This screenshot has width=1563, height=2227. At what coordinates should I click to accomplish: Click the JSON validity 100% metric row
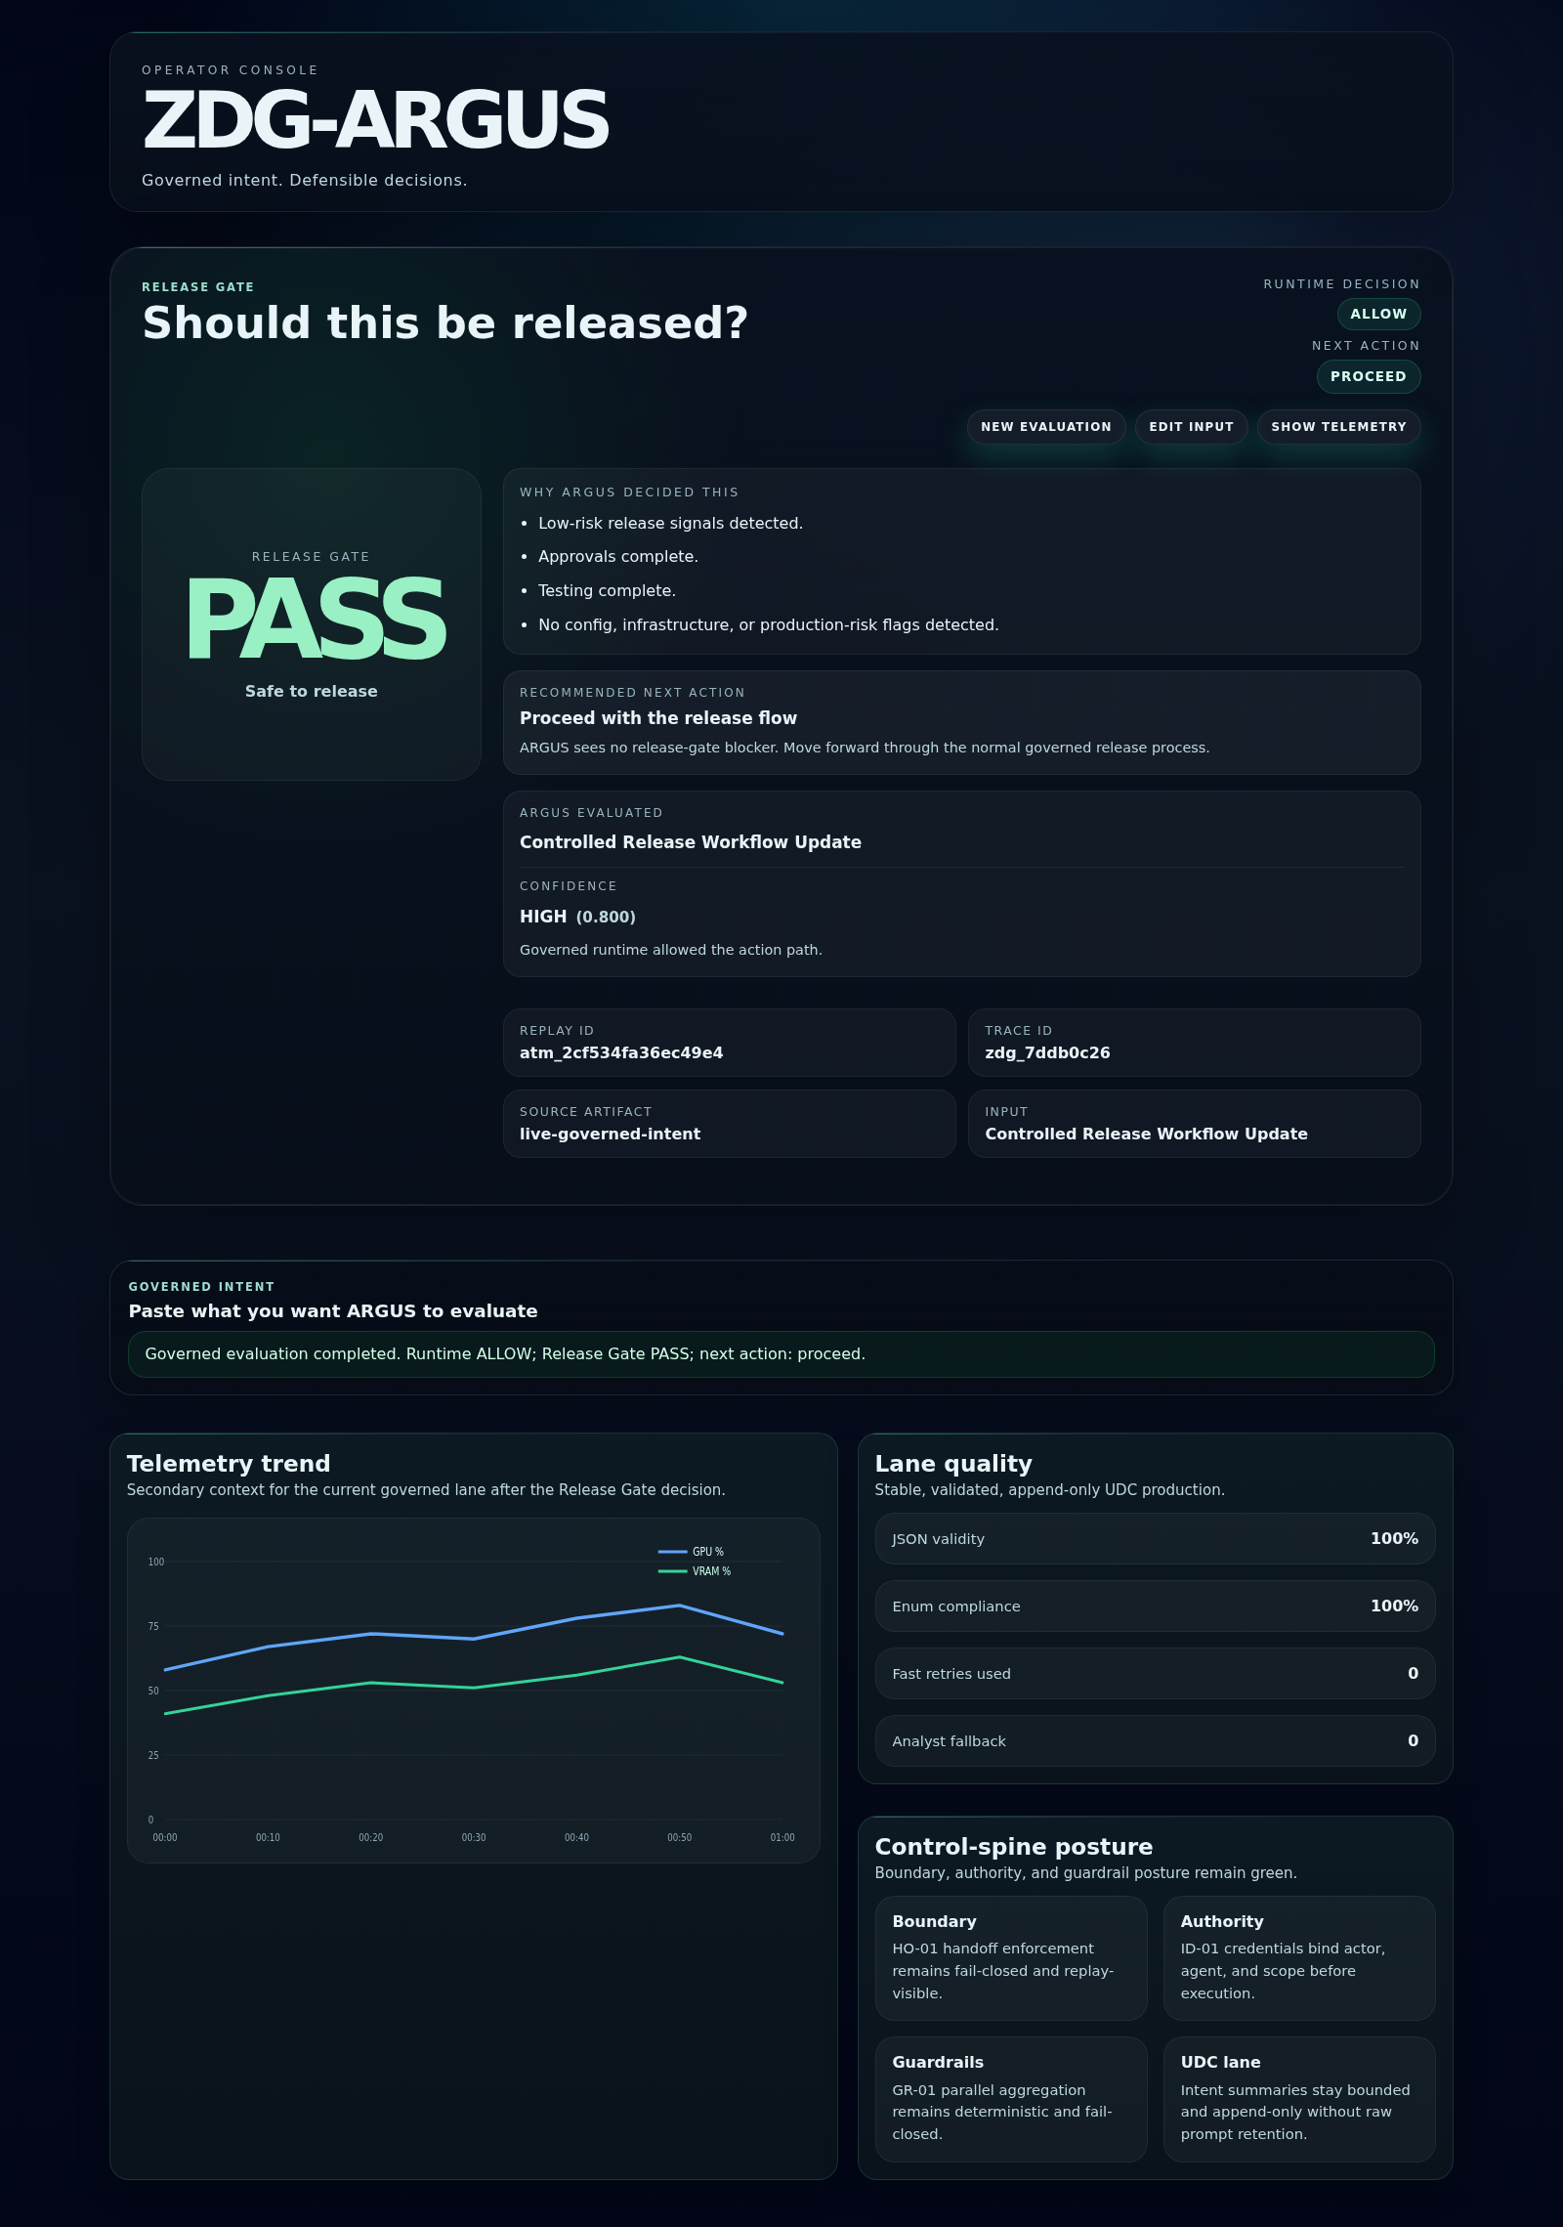pyautogui.click(x=1155, y=1538)
